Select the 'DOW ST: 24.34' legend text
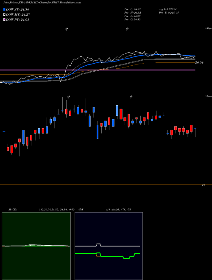 coord(17,9)
